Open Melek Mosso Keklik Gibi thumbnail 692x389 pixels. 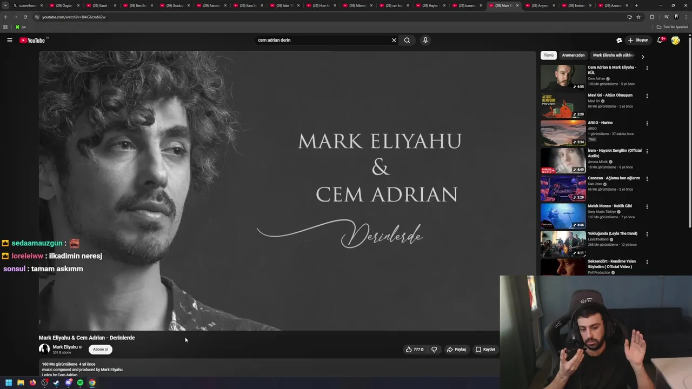click(563, 216)
